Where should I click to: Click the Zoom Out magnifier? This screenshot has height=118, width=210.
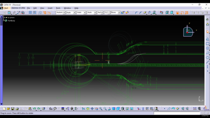(105, 108)
